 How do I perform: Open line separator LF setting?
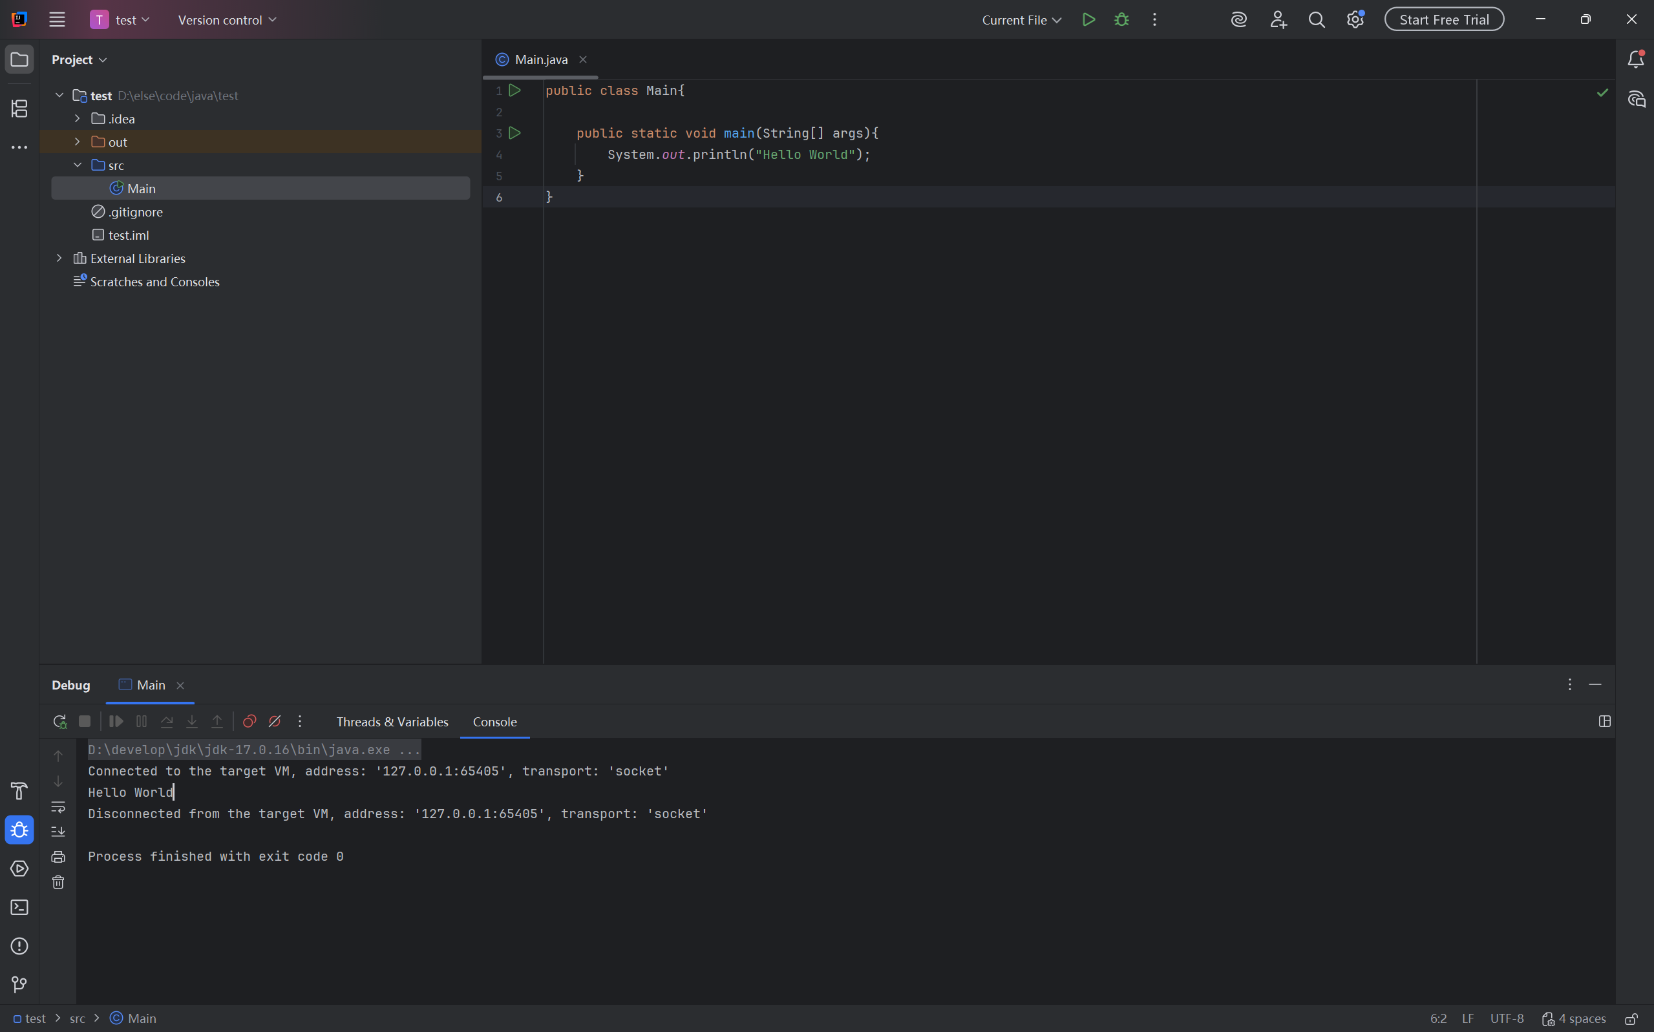pos(1468,1018)
